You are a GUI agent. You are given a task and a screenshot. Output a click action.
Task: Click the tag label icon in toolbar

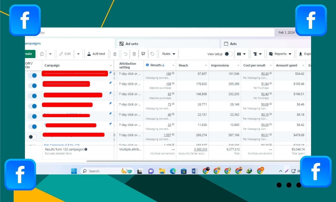tap(152, 54)
